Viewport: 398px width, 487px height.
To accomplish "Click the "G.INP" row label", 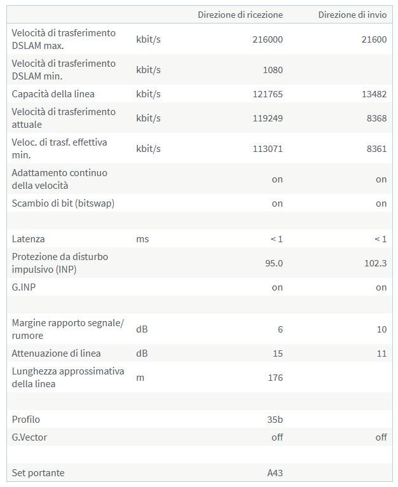I will tap(25, 287).
